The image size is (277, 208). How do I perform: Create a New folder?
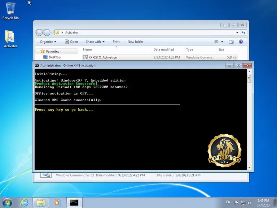click(x=136, y=42)
